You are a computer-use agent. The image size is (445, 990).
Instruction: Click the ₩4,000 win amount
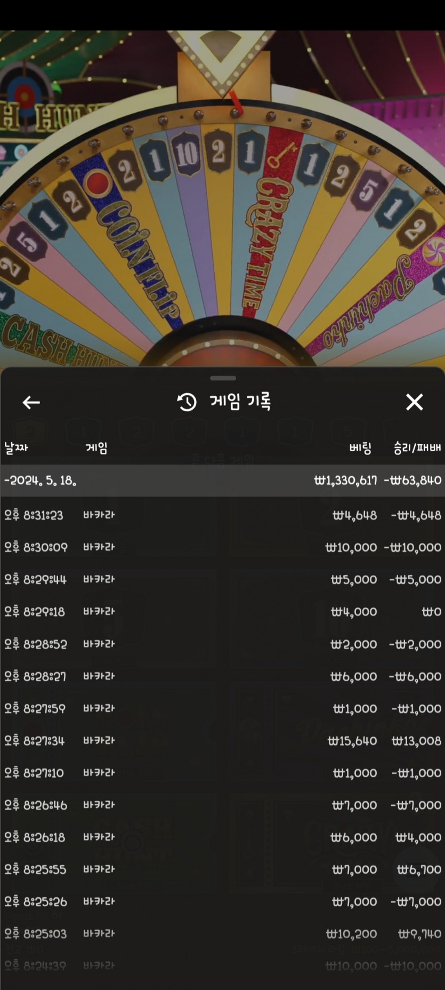[x=418, y=837]
